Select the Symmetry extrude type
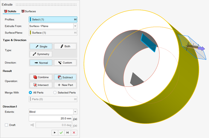 pos(41,54)
